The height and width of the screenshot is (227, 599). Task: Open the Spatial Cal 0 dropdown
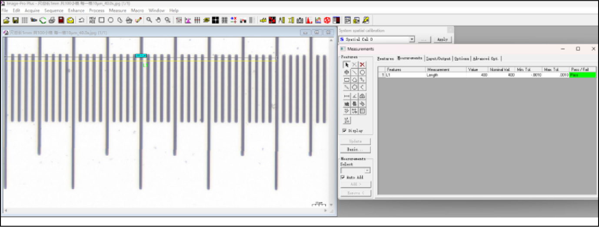[x=412, y=39]
